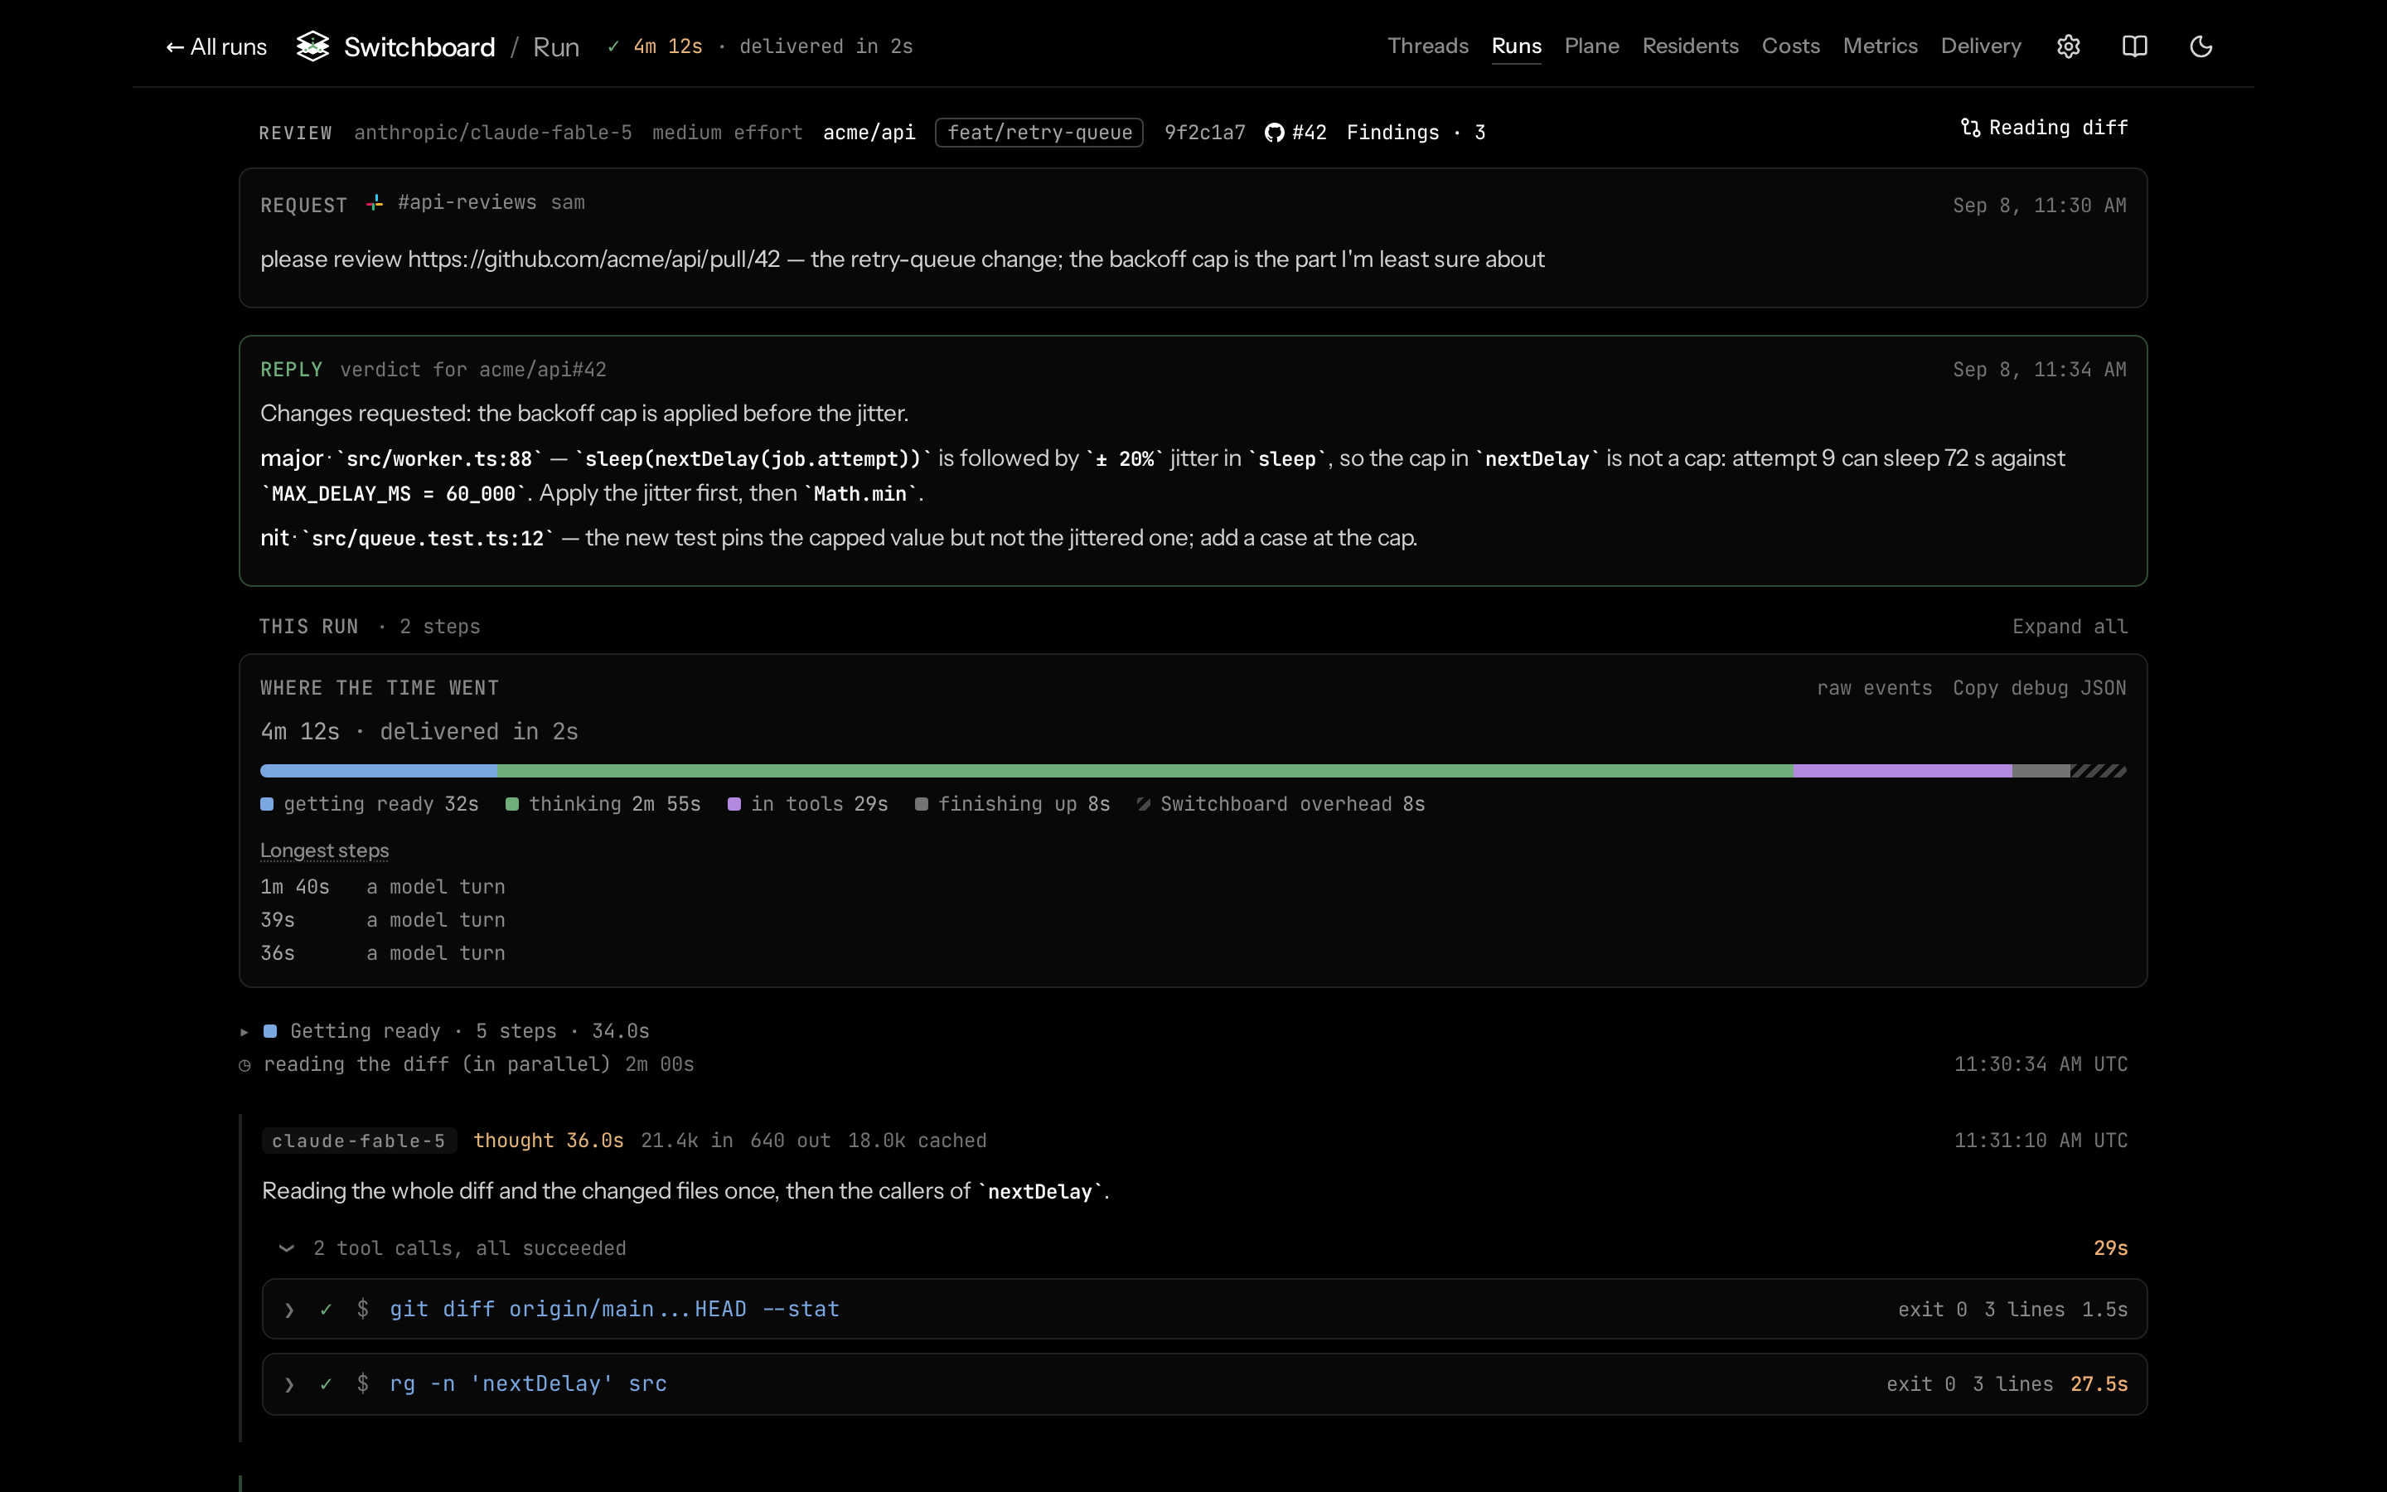Image resolution: width=2387 pixels, height=1492 pixels.
Task: Open settings via the gear icon
Action: tap(2069, 46)
